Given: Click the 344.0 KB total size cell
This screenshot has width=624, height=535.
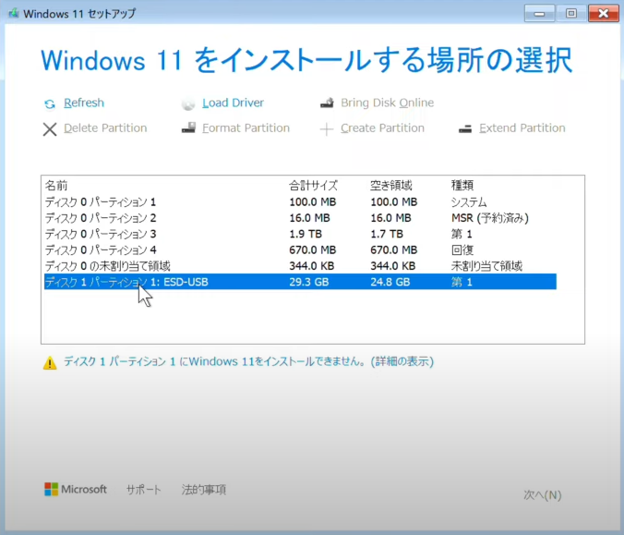Looking at the screenshot, I should pyautogui.click(x=312, y=266).
